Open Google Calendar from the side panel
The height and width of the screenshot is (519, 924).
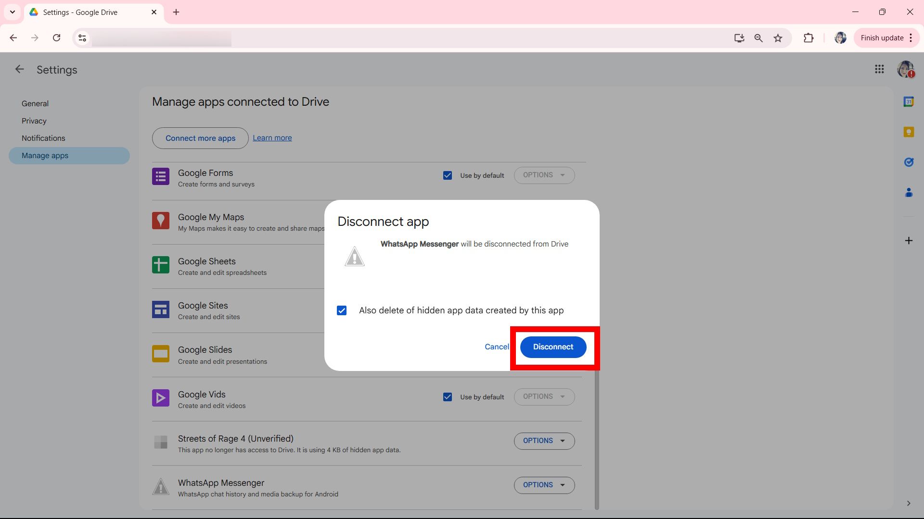coord(909,101)
